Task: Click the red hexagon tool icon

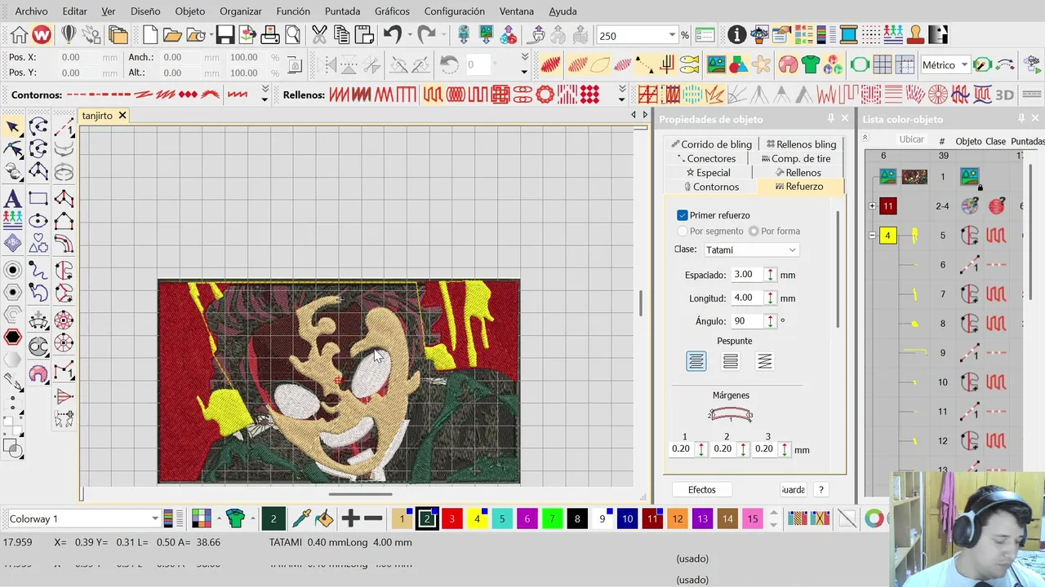Action: coord(13,338)
